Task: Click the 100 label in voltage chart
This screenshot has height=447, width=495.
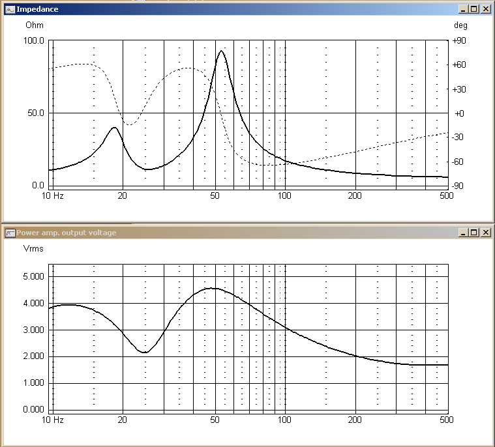Action: pos(284,420)
